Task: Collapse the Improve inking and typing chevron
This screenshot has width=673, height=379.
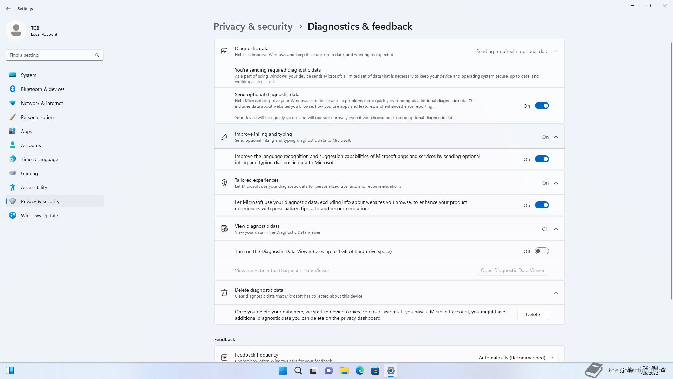Action: 556,137
